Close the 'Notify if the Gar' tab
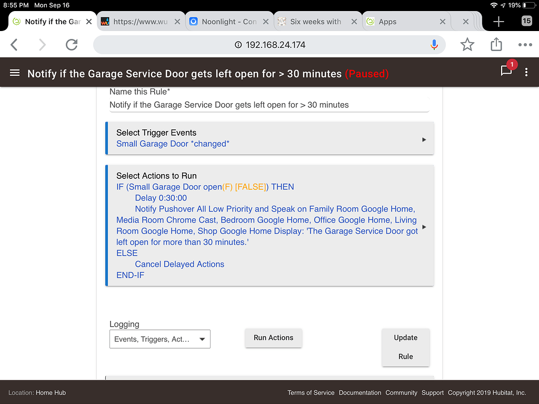The image size is (539, 404). tap(88, 22)
